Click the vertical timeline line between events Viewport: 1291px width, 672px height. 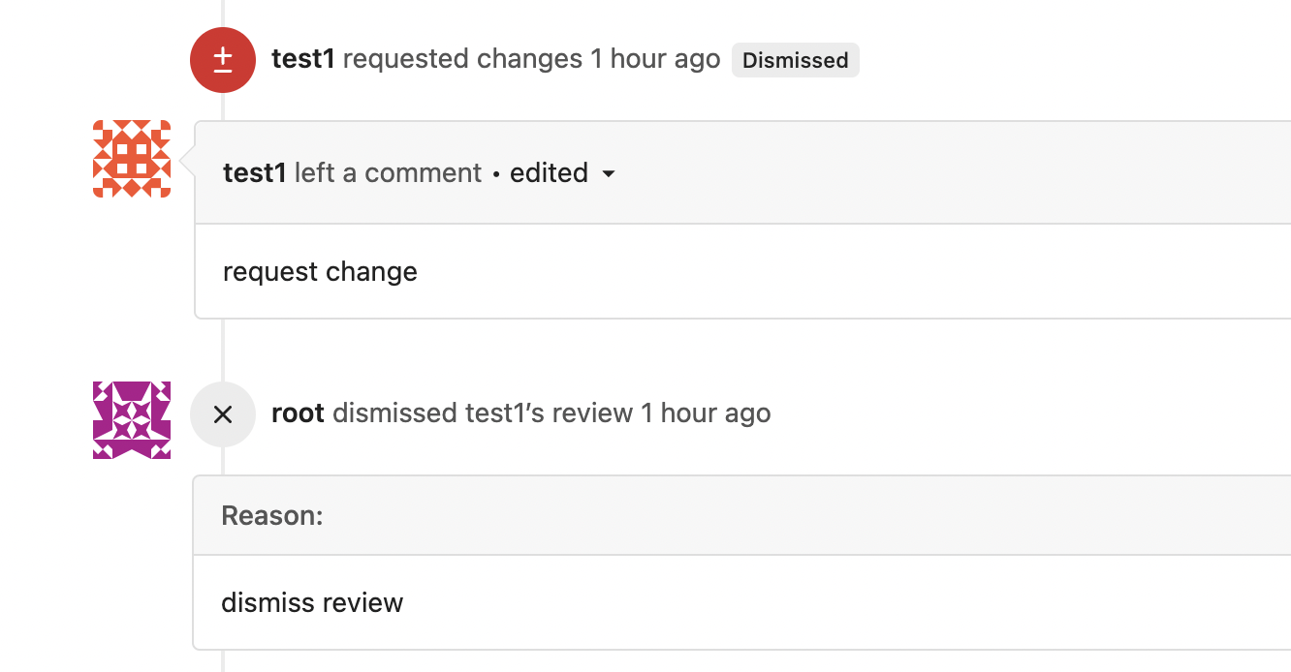tap(223, 350)
